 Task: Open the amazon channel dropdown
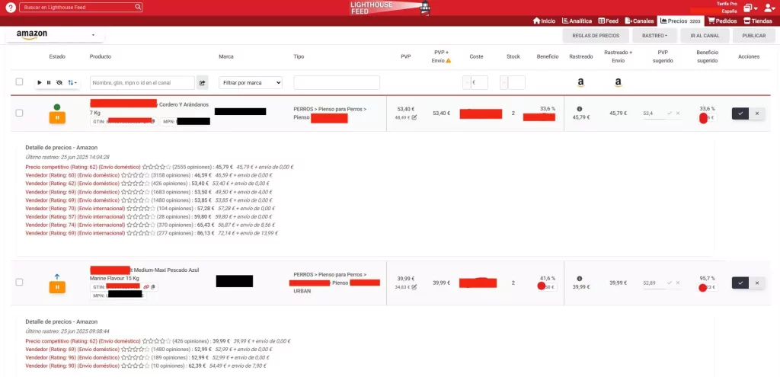55,35
